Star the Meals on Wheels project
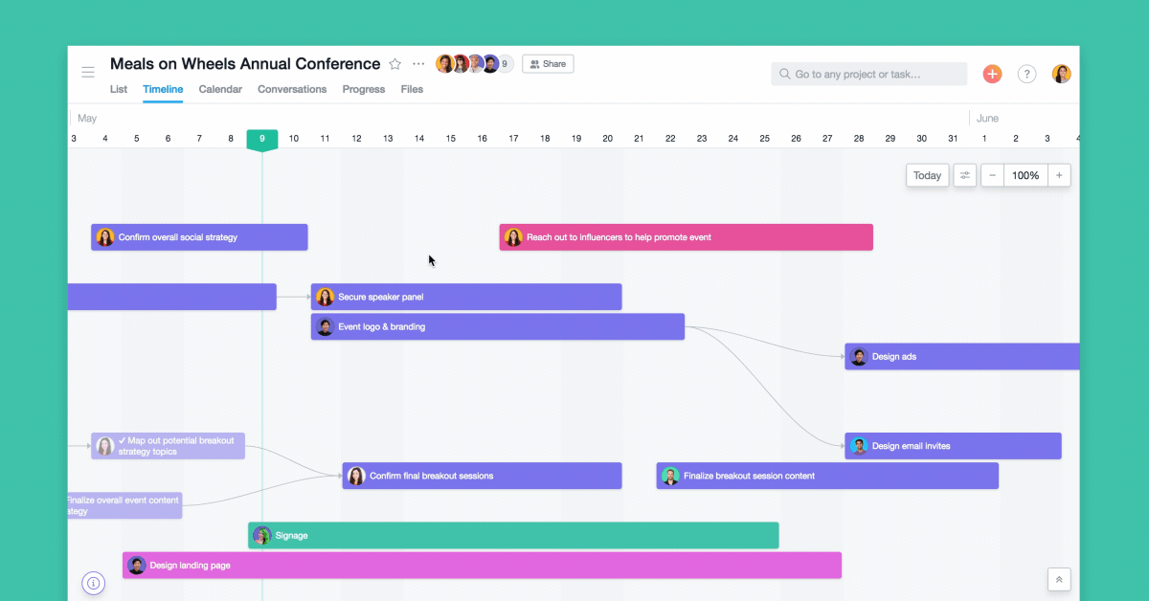The width and height of the screenshot is (1149, 601). pyautogui.click(x=394, y=63)
